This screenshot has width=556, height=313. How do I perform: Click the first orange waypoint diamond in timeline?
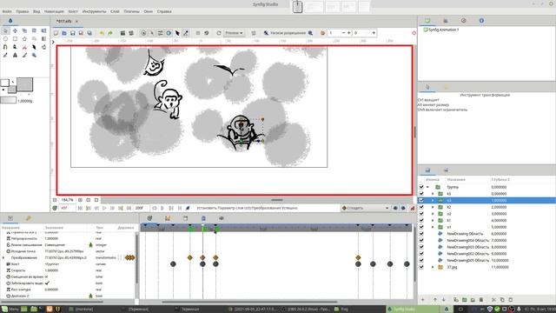[x=190, y=257]
